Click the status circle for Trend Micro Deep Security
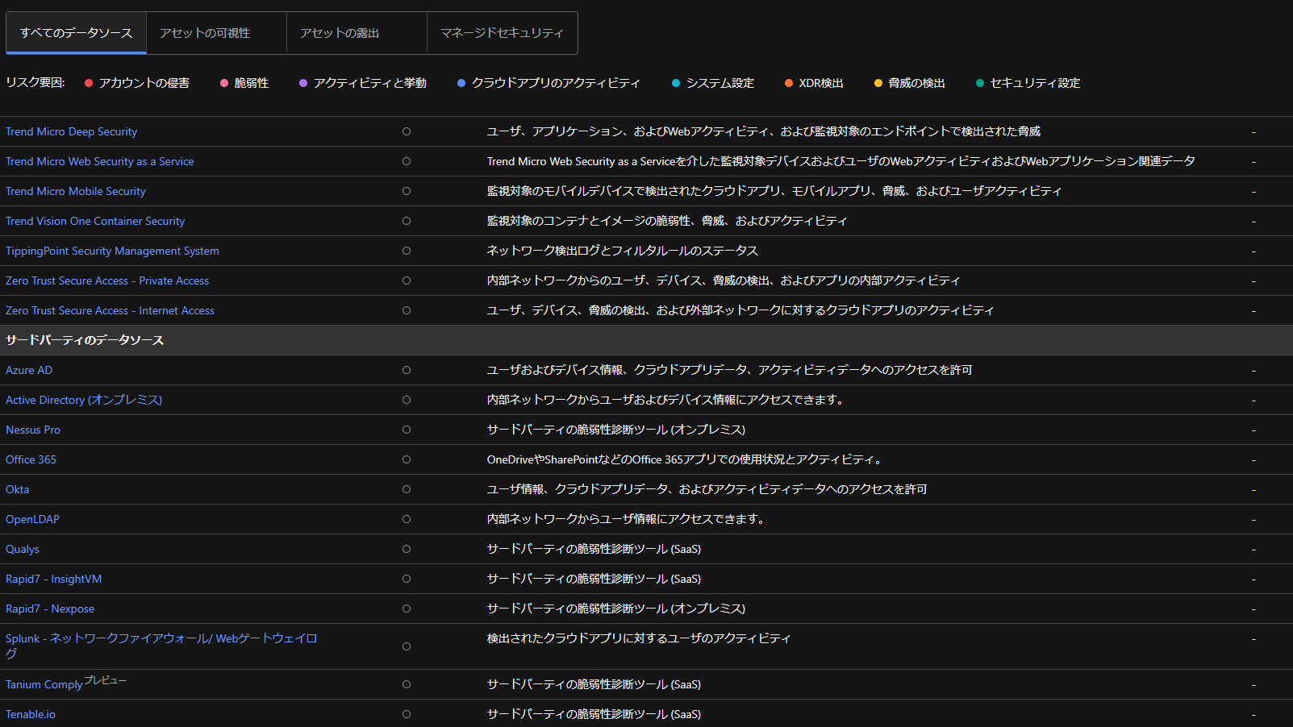Image resolution: width=1293 pixels, height=727 pixels. click(x=407, y=131)
